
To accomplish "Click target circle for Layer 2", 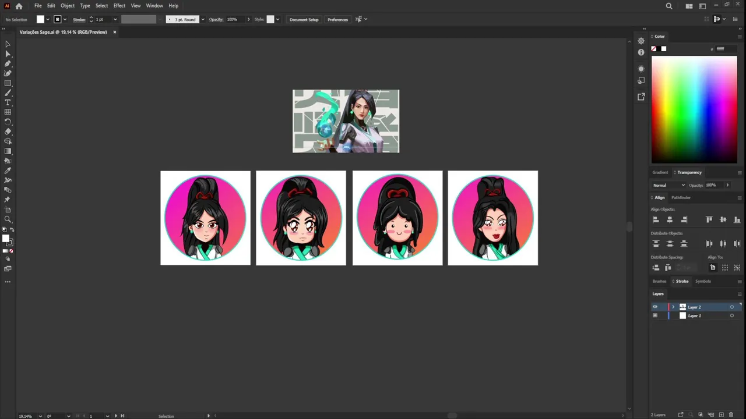I will tap(732, 307).
